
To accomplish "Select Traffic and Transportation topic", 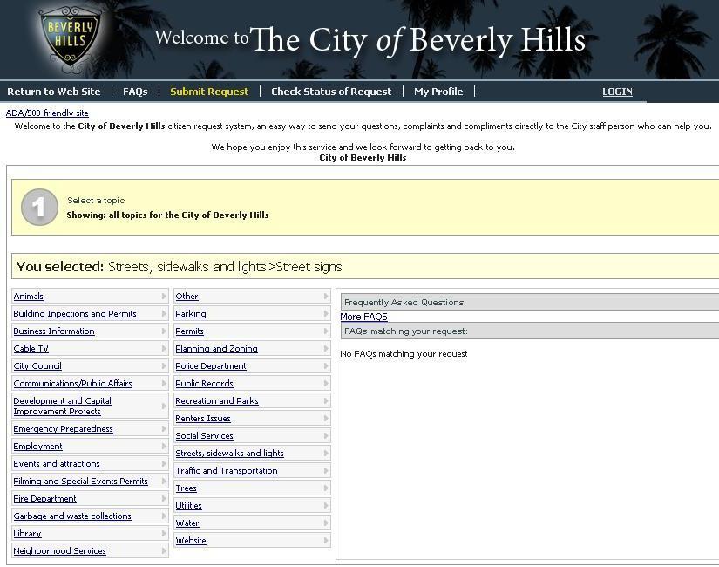I will coord(227,471).
